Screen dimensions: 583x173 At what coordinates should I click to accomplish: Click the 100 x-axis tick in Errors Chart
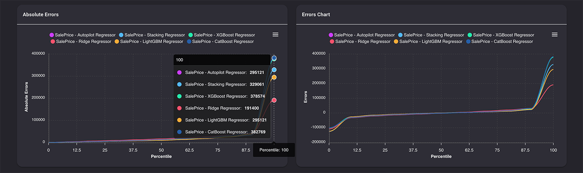(x=553, y=150)
